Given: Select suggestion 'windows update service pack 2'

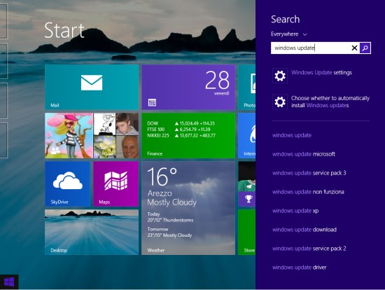Looking at the screenshot, I should point(309,249).
